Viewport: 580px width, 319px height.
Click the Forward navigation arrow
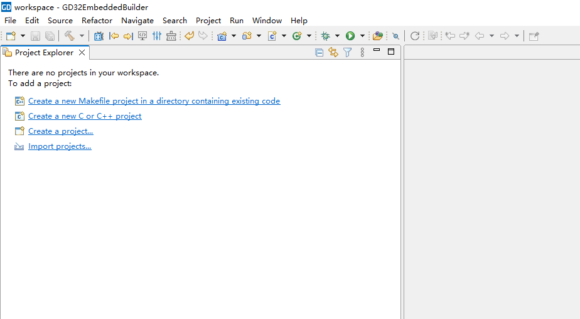click(505, 36)
